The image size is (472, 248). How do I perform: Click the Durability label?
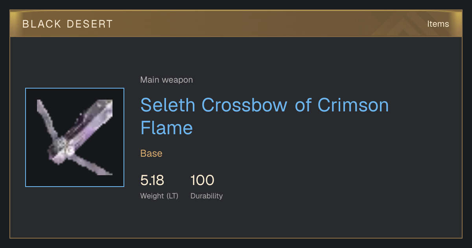click(x=206, y=196)
